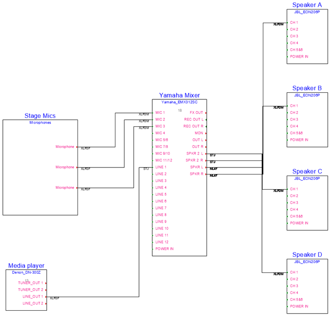
Task: Select the TUNER_OUT 1 port
Action: point(31,283)
